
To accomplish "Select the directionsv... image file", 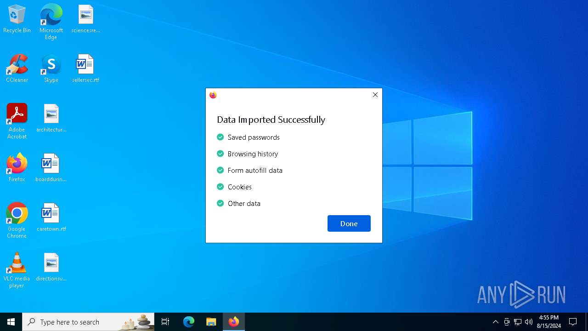I will (51, 268).
